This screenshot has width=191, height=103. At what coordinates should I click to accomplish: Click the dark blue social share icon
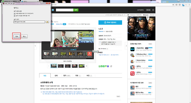pyautogui.click(x=108, y=66)
